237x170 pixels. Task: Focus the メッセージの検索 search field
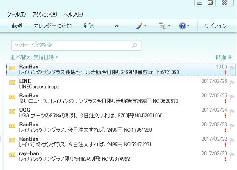(76, 45)
